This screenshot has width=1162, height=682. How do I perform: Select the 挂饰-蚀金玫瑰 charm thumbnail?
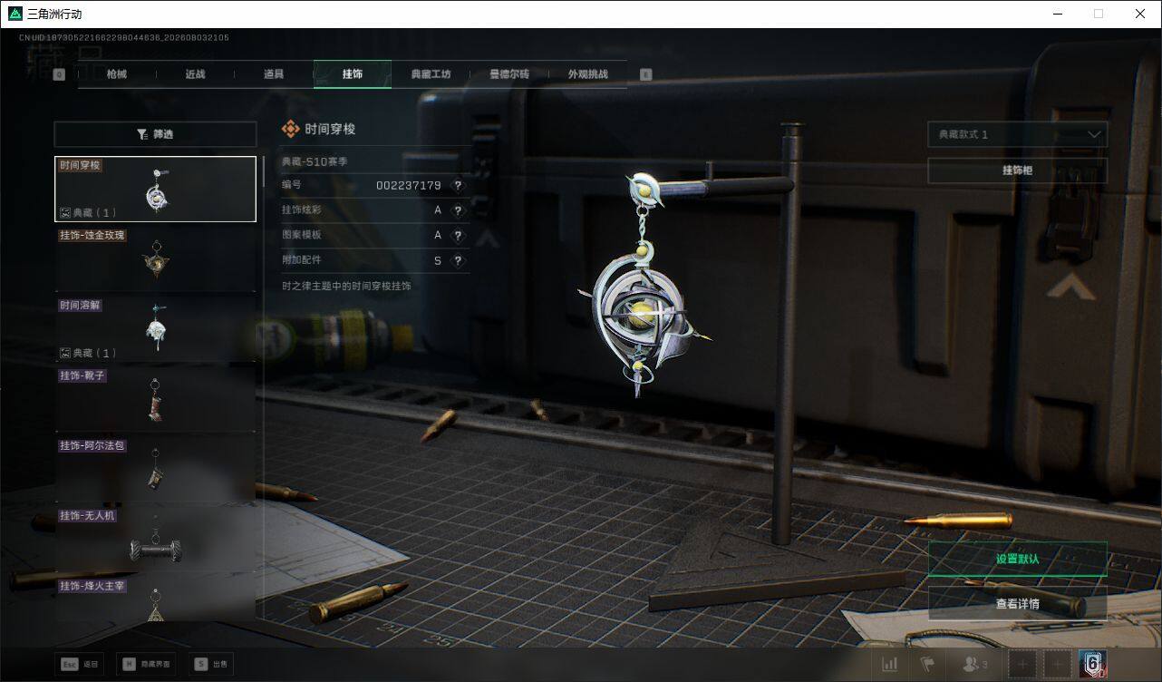(x=155, y=259)
